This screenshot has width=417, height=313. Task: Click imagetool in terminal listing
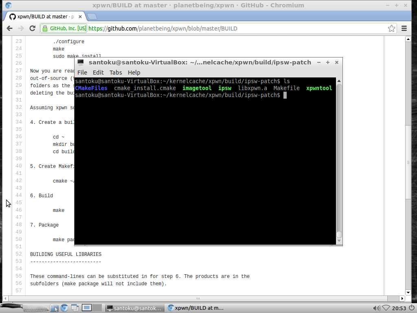[197, 88]
